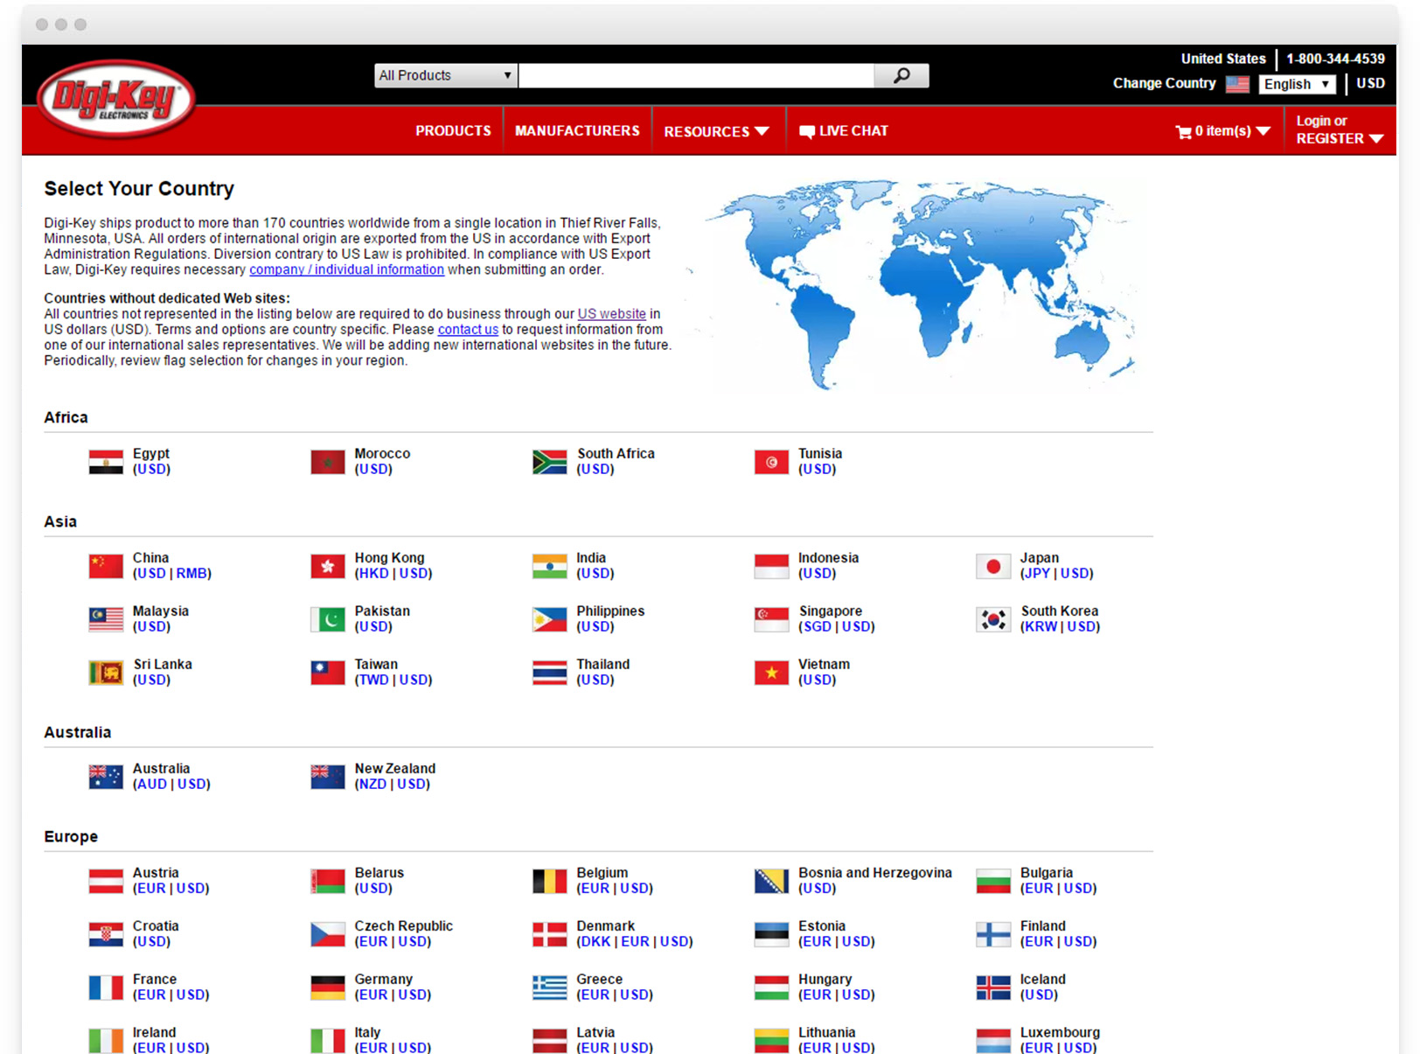
Task: Start a Live Chat
Action: pos(844,131)
